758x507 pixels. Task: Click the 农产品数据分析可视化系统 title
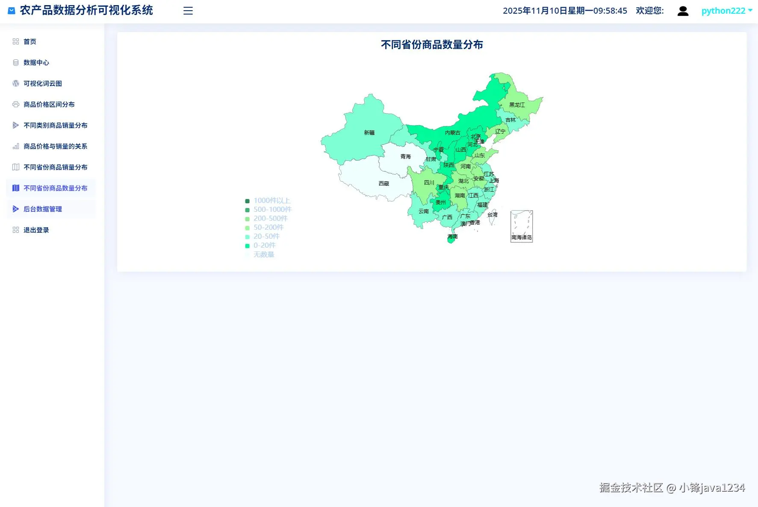86,11
